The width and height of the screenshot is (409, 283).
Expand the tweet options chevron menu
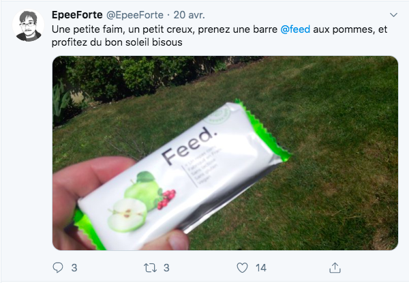coord(393,15)
